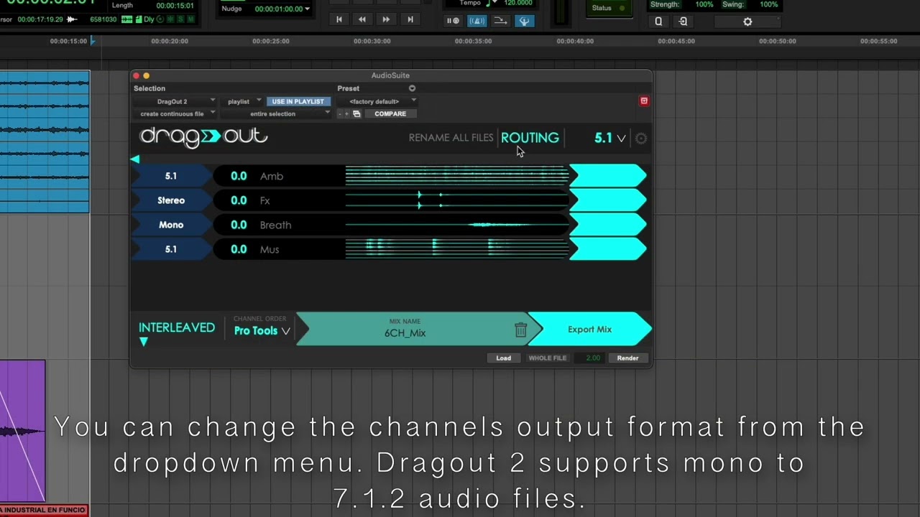This screenshot has width=920, height=517.
Task: Click the COMPARE button
Action: tap(390, 114)
